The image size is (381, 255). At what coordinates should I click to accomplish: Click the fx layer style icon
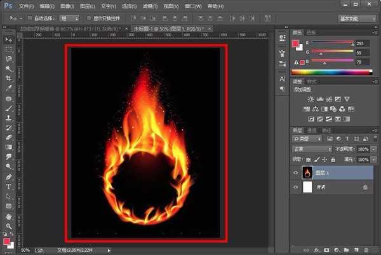tap(316, 249)
